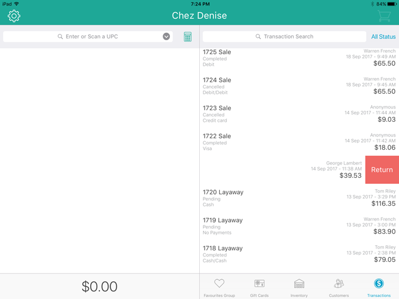Open the settings gear icon
Image resolution: width=399 pixels, height=299 pixels.
click(14, 16)
